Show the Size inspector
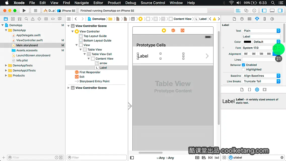The width and height of the screenshot is (286, 161). (x=265, y=19)
